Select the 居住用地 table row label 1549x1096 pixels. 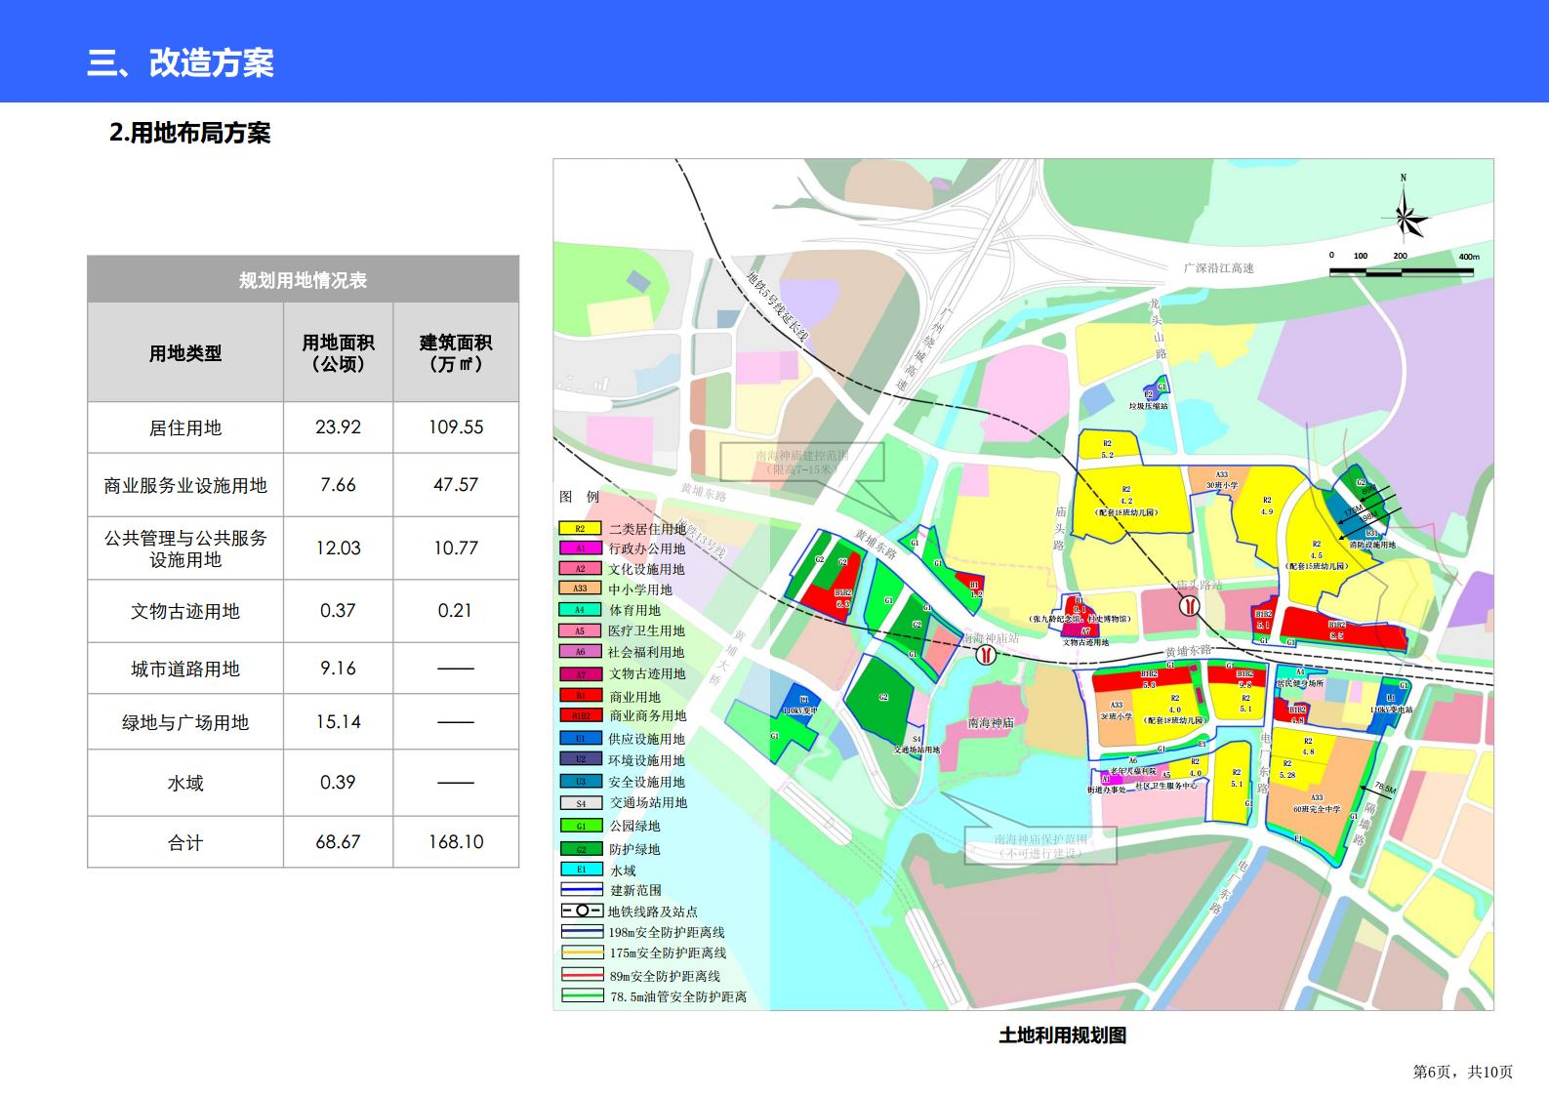[185, 427]
